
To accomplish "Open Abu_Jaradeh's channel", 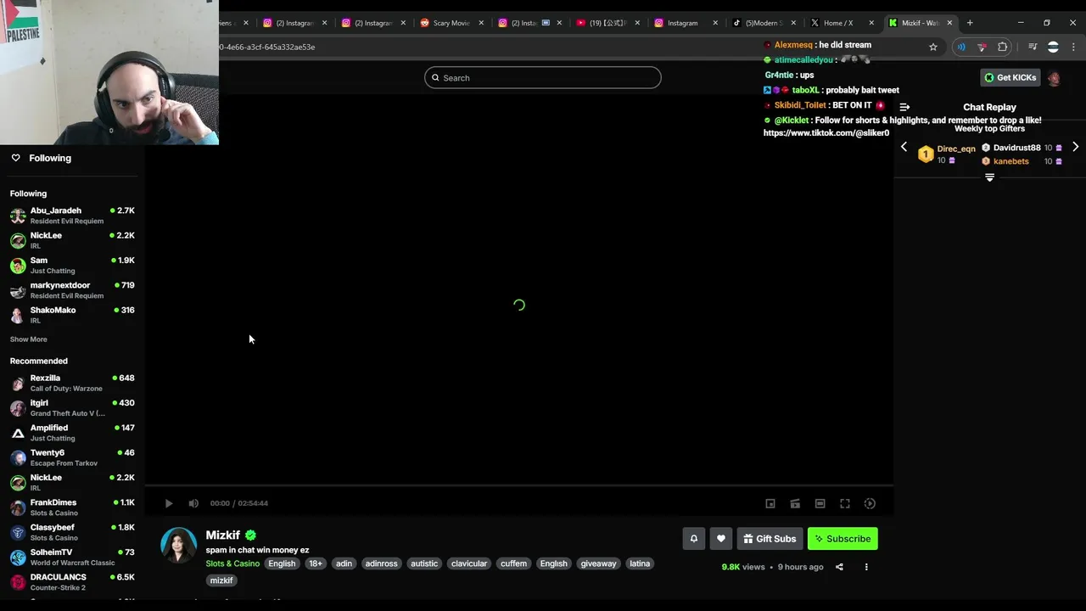I will pos(72,216).
